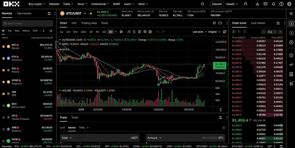
Task: Open the 0.1 order book depth dropdown
Action: pyautogui.click(x=272, y=32)
